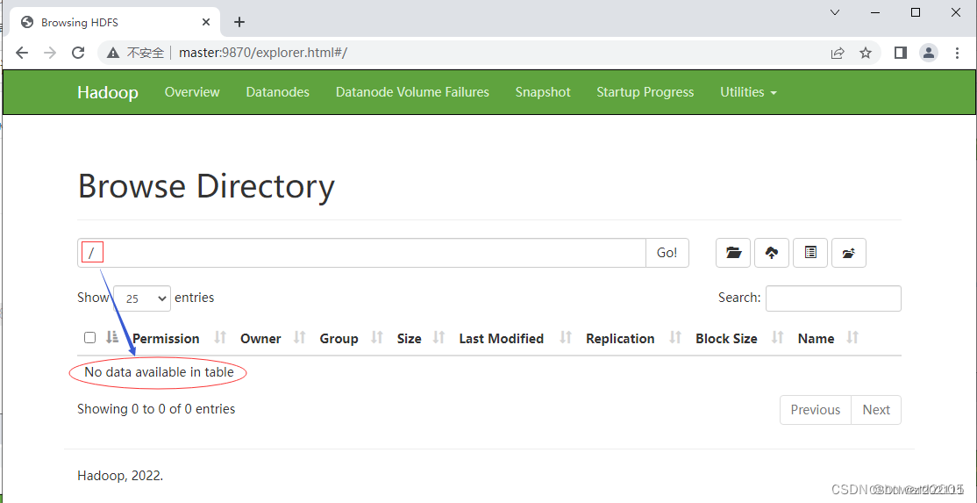The width and height of the screenshot is (977, 503).
Task: Open a new browser tab
Action: (239, 23)
